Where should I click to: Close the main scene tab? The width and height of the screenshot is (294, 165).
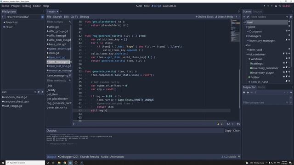pyautogui.click(x=57, y=11)
